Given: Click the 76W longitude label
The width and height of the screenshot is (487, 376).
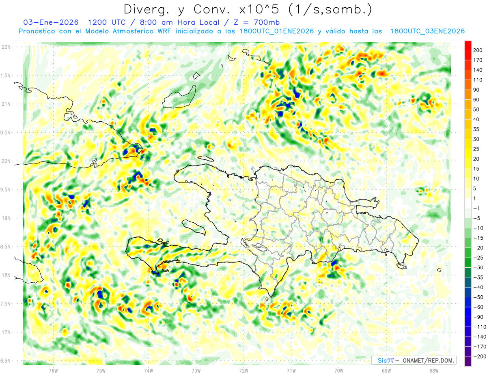Looking at the screenshot, I should click(x=53, y=371).
